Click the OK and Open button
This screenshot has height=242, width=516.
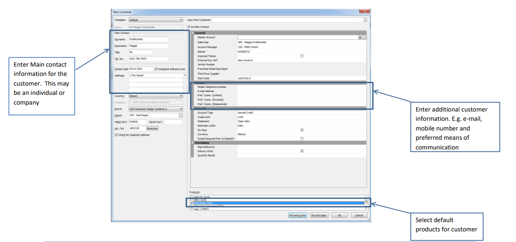319,215
